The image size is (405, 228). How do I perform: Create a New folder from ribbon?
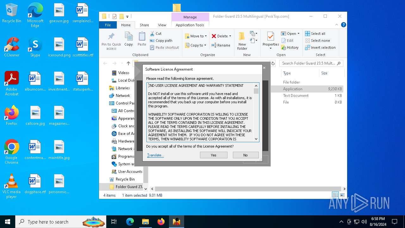coord(242,41)
